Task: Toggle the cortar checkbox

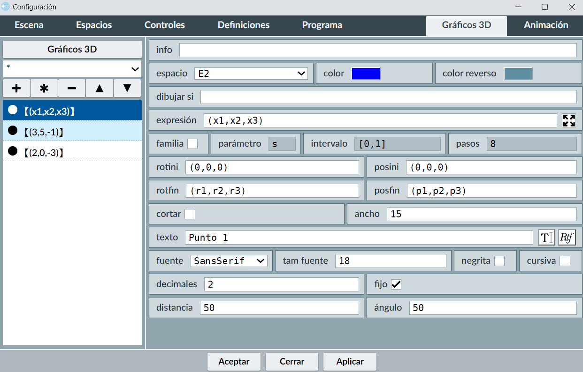Action: click(x=190, y=214)
